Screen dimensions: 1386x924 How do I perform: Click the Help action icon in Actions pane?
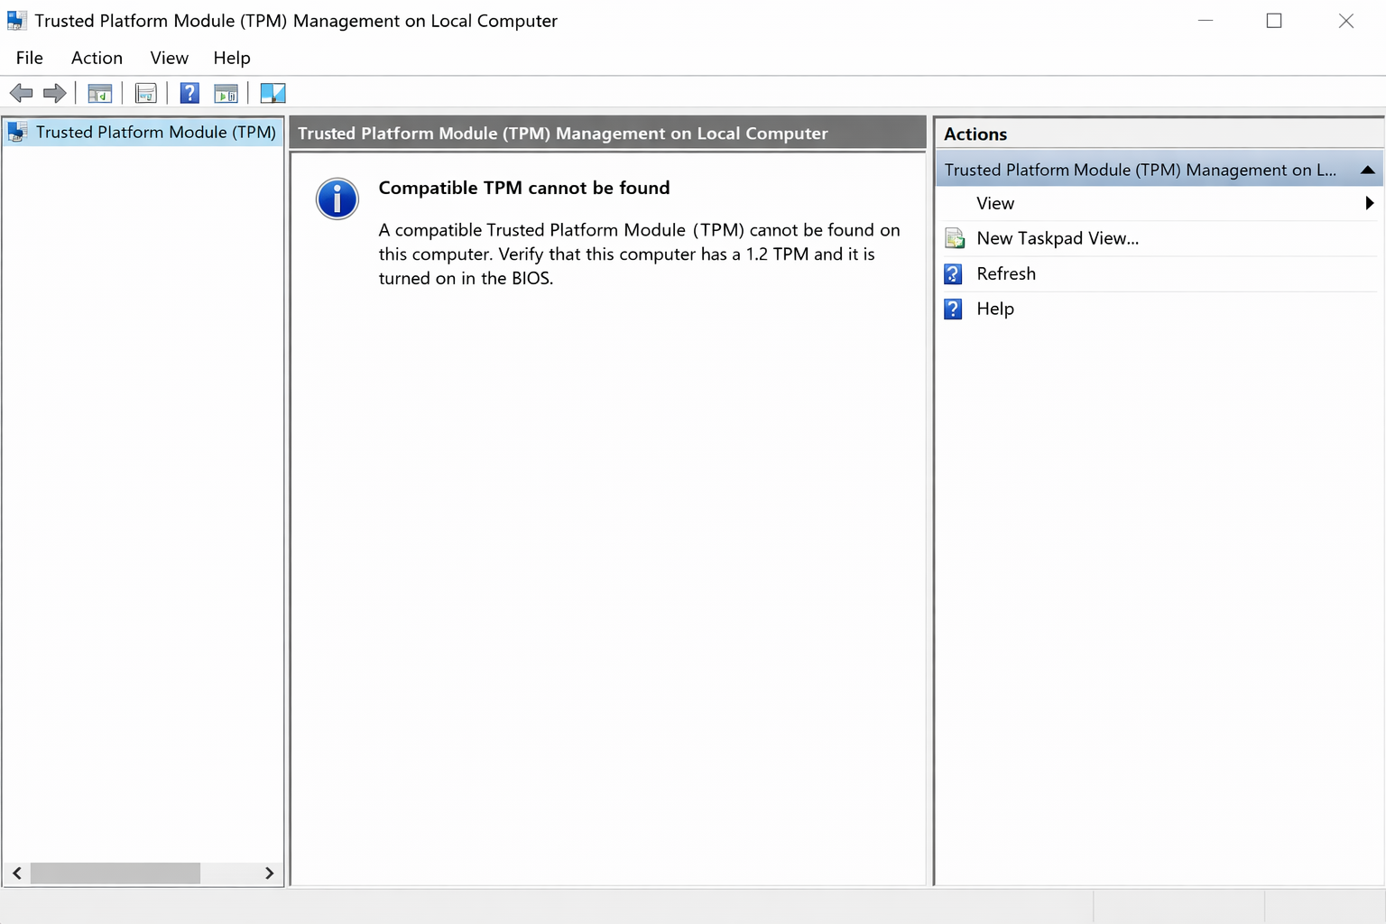tap(954, 309)
